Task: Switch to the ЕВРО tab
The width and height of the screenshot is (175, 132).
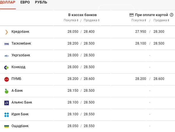Action: [x=25, y=2]
